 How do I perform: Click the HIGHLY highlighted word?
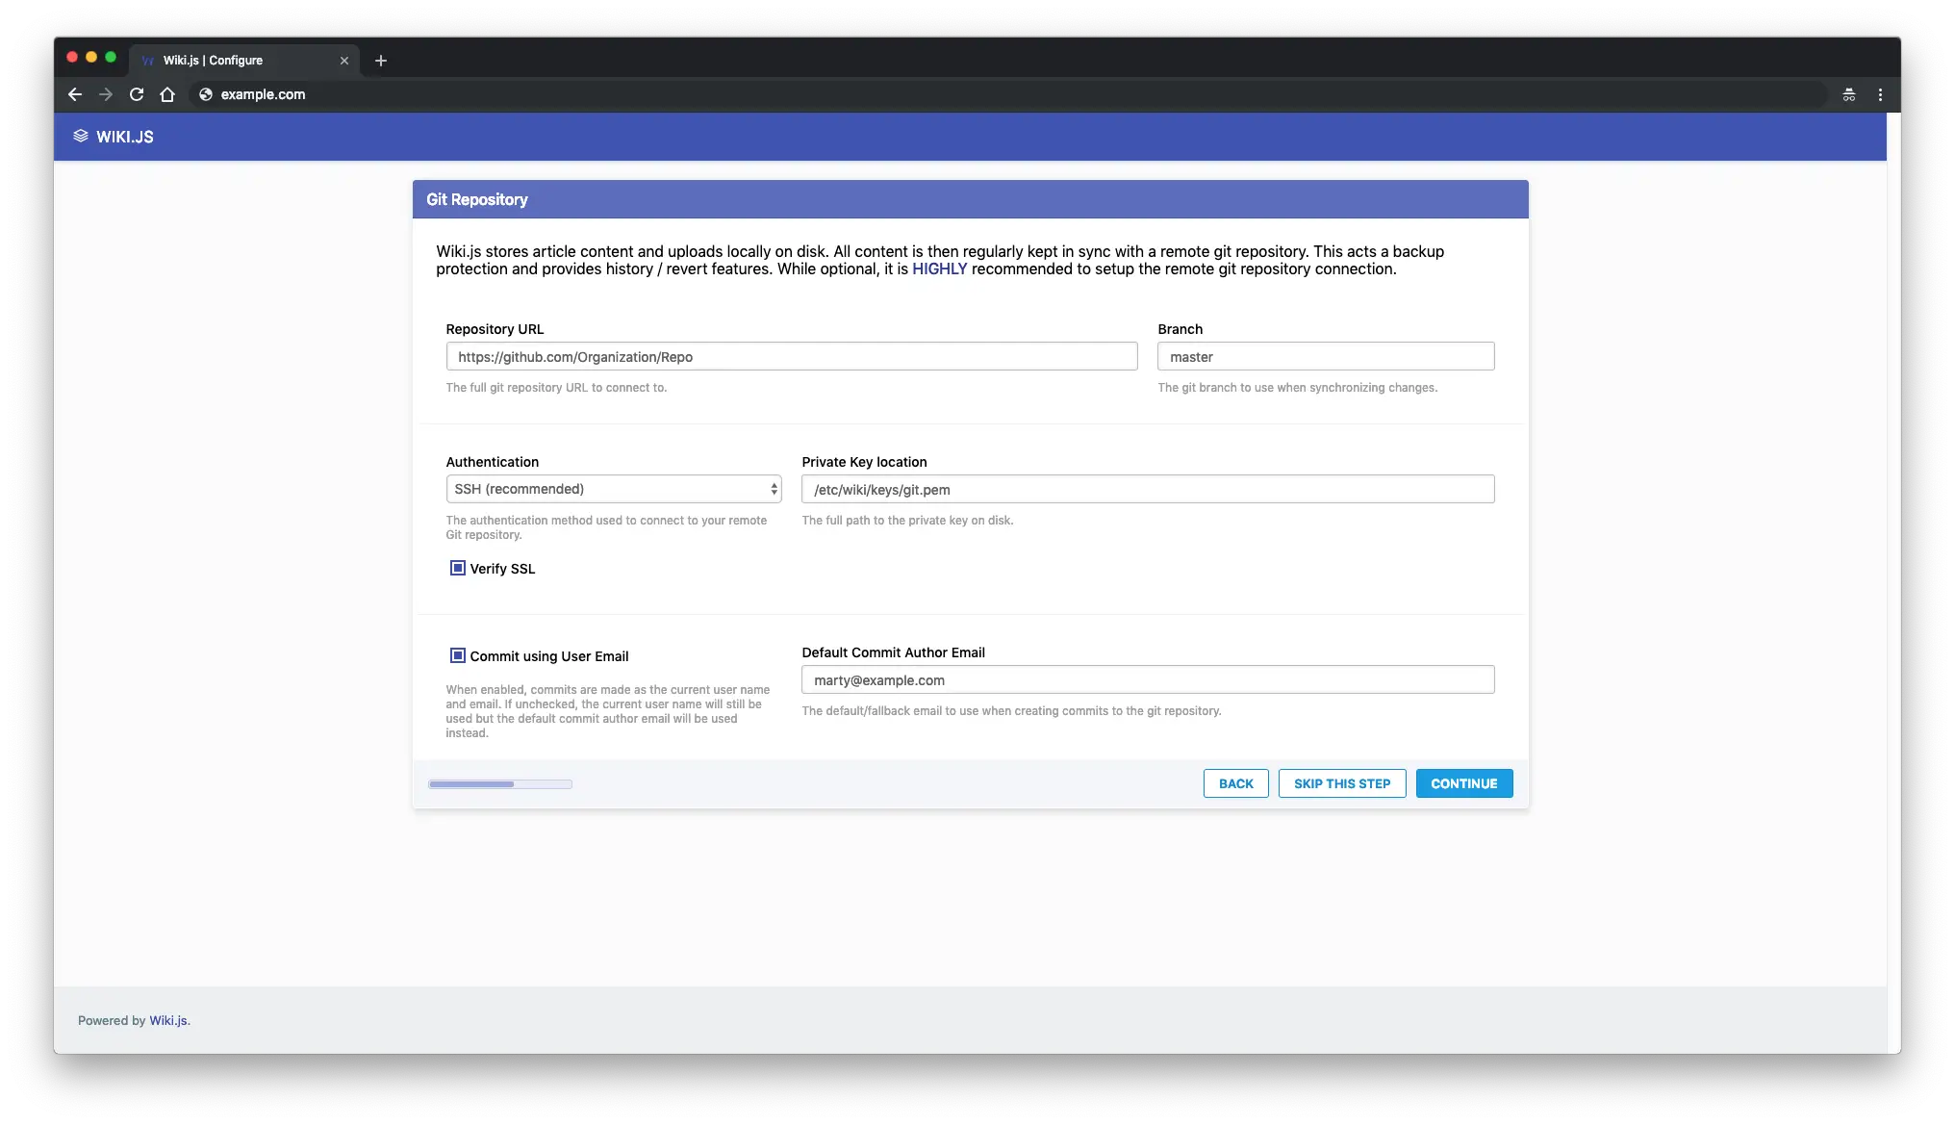pyautogui.click(x=939, y=268)
